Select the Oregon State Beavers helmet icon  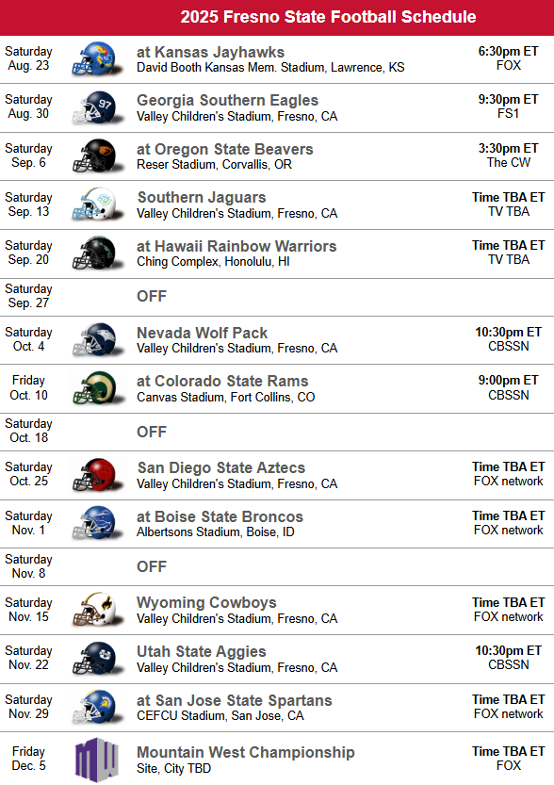pyautogui.click(x=97, y=156)
